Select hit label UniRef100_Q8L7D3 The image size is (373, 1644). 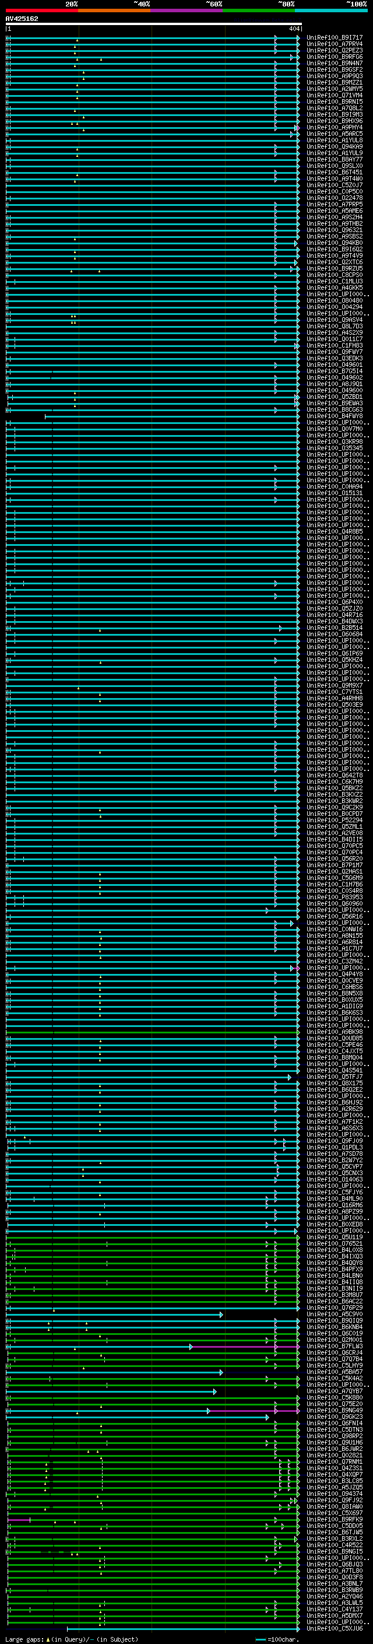(x=335, y=326)
